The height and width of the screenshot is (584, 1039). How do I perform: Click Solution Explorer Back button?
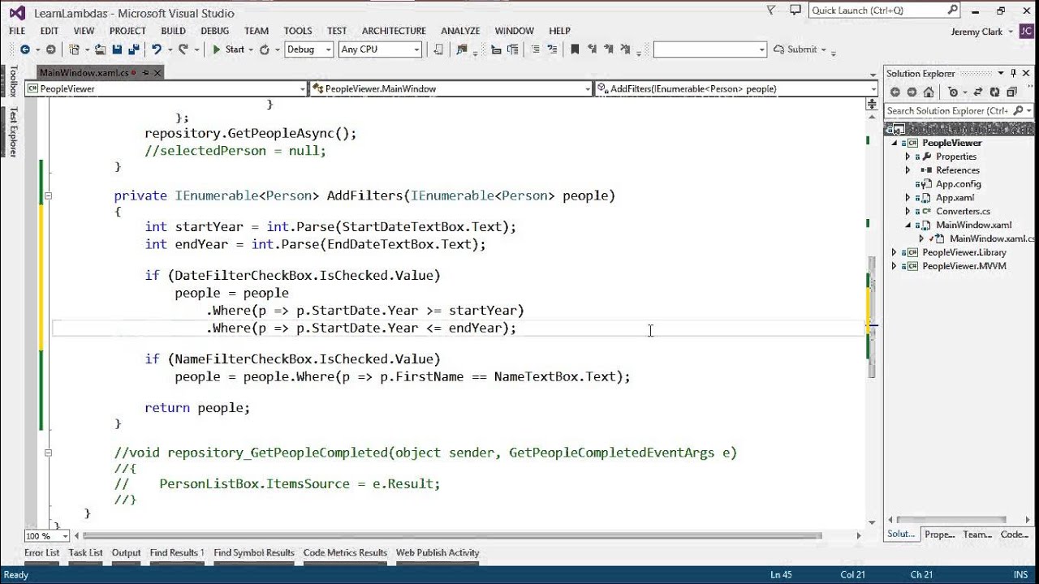pos(894,92)
